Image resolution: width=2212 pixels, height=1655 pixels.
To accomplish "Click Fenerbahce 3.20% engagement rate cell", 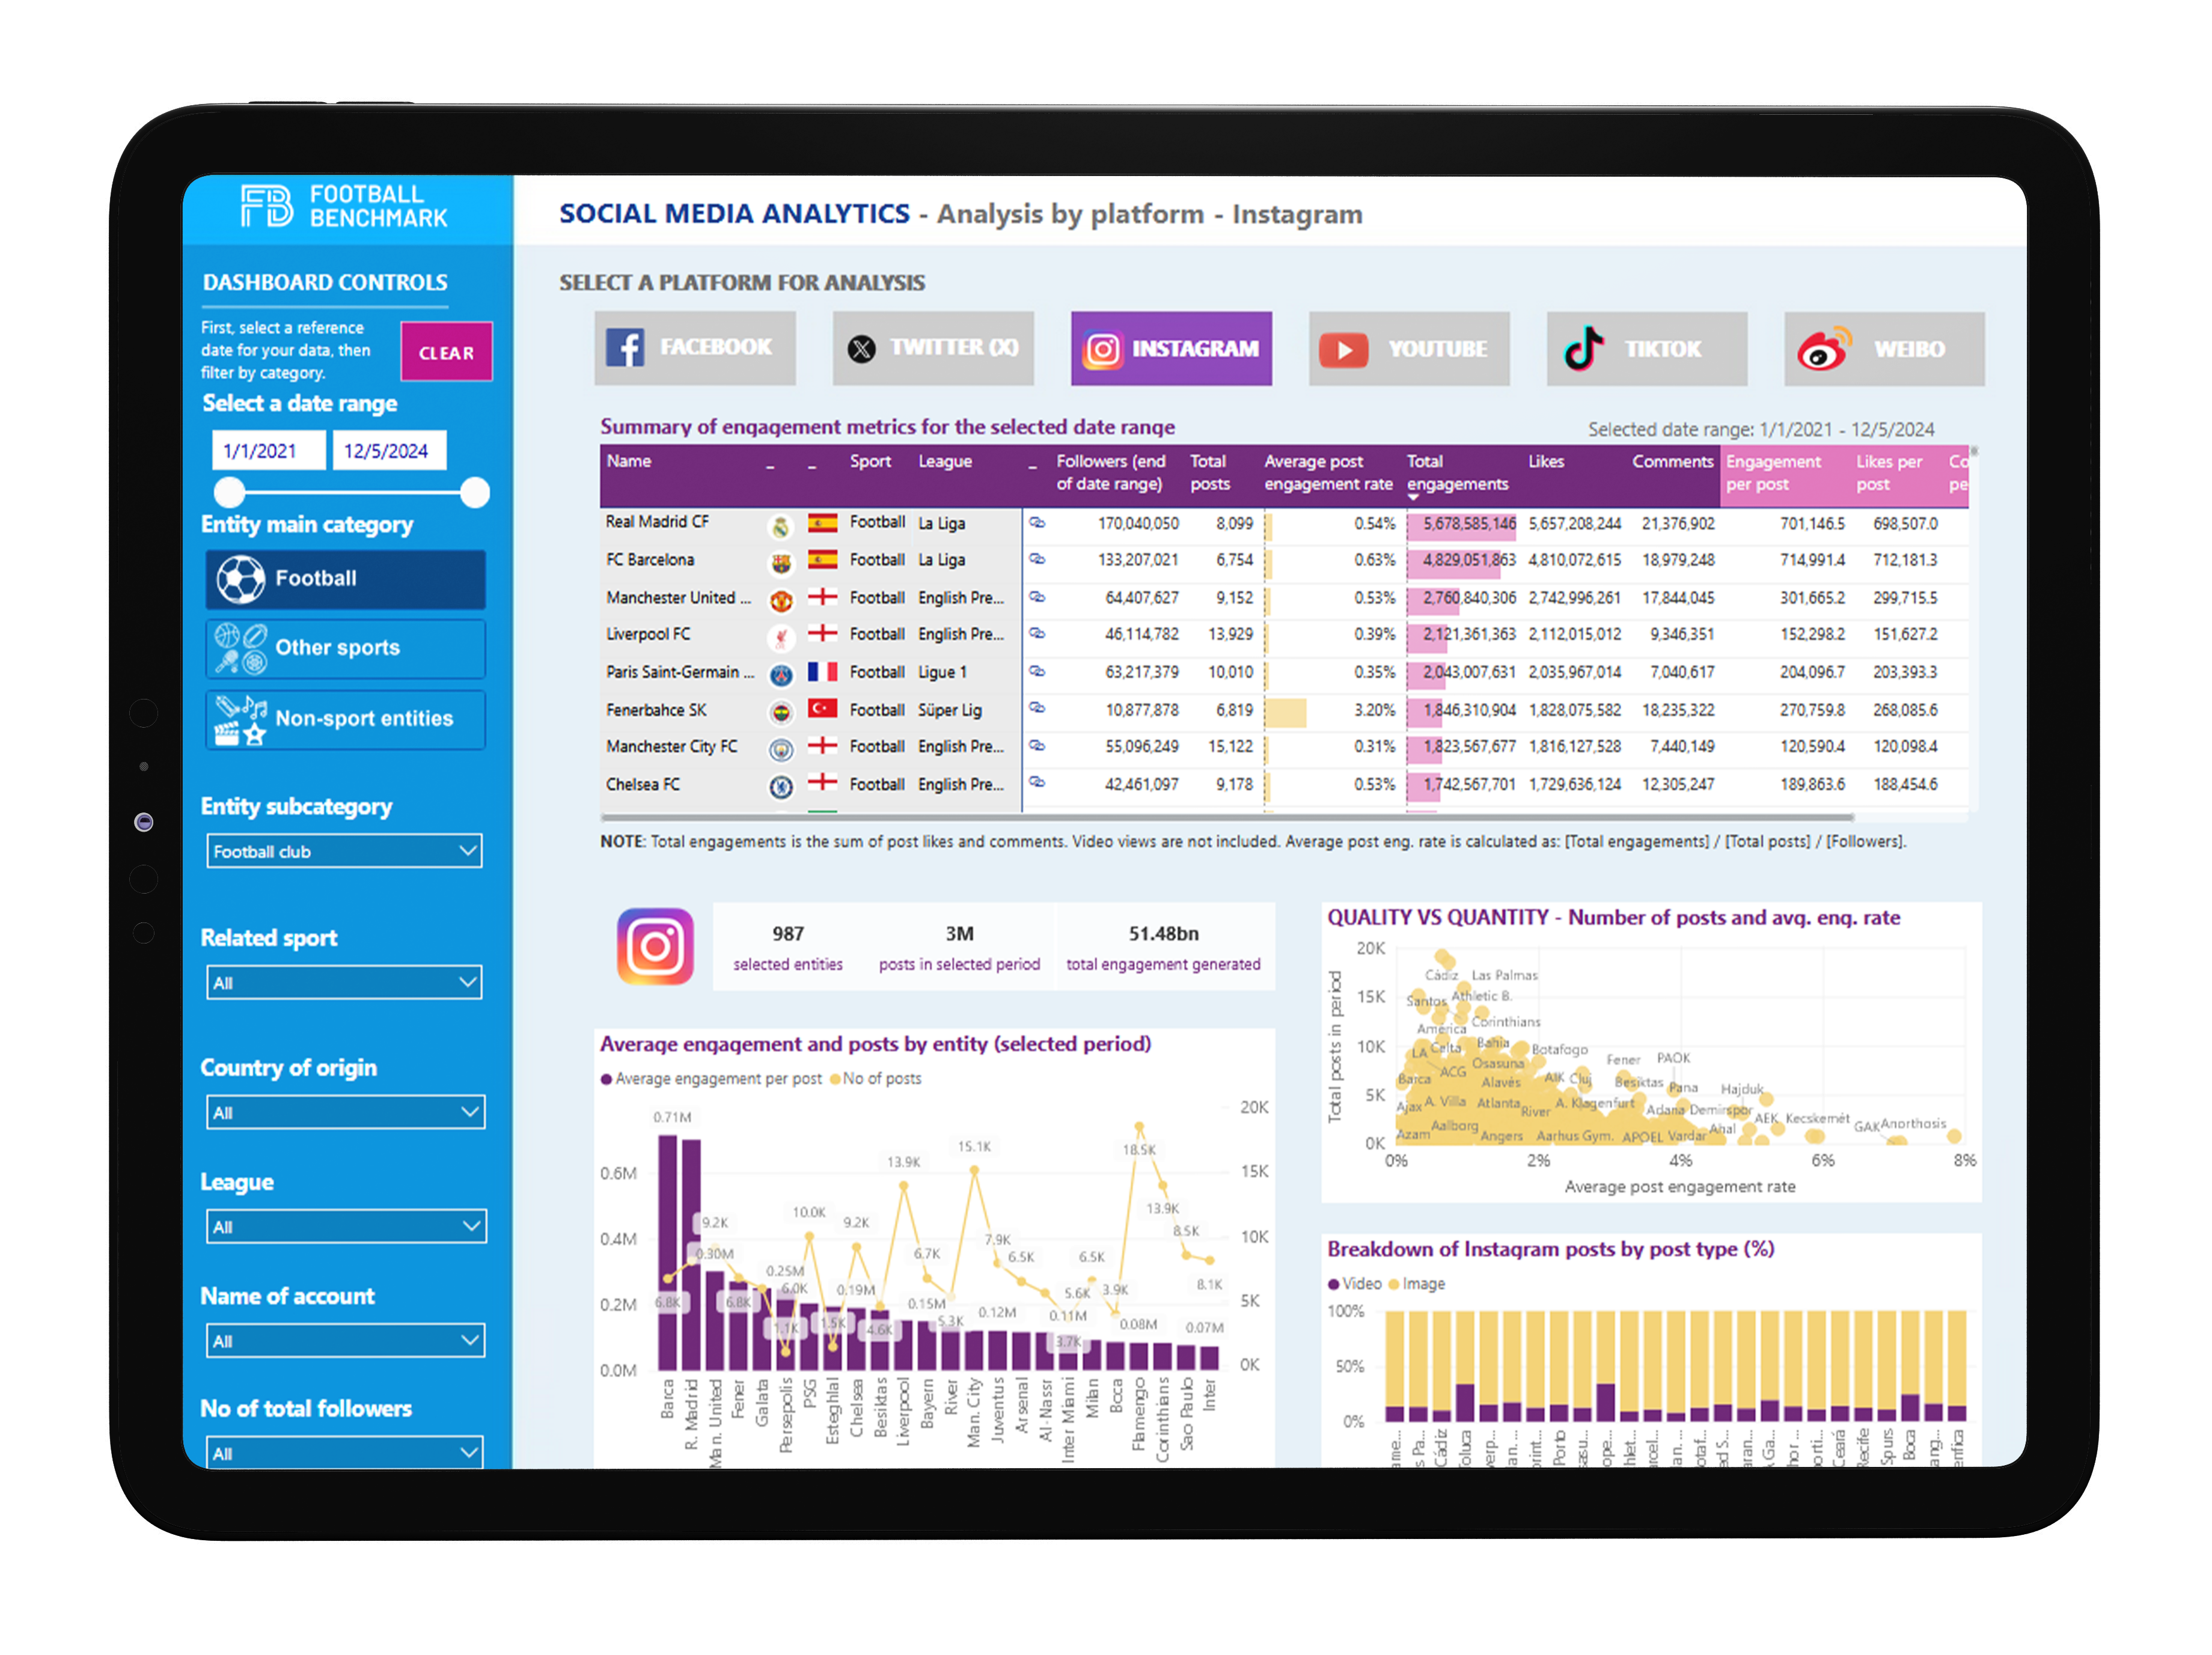I will [1375, 710].
